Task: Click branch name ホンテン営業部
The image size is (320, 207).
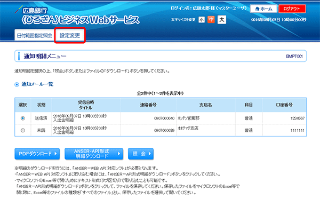Action: pyautogui.click(x=189, y=118)
